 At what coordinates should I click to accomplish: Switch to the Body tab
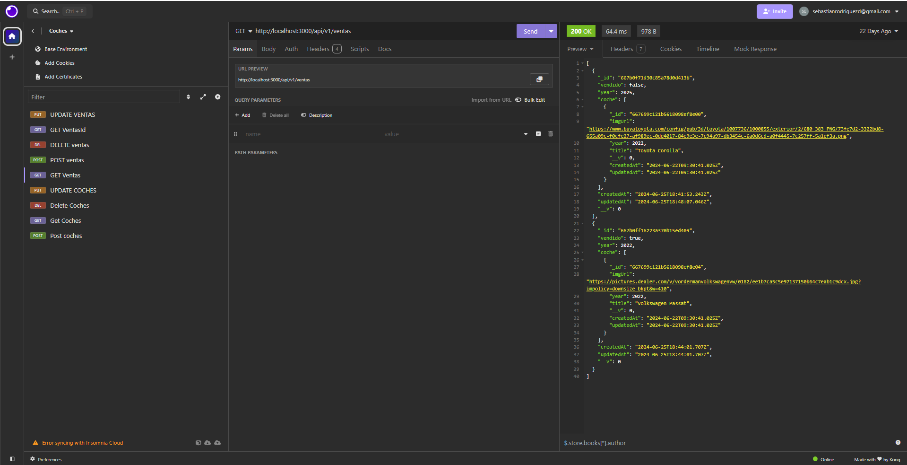268,49
